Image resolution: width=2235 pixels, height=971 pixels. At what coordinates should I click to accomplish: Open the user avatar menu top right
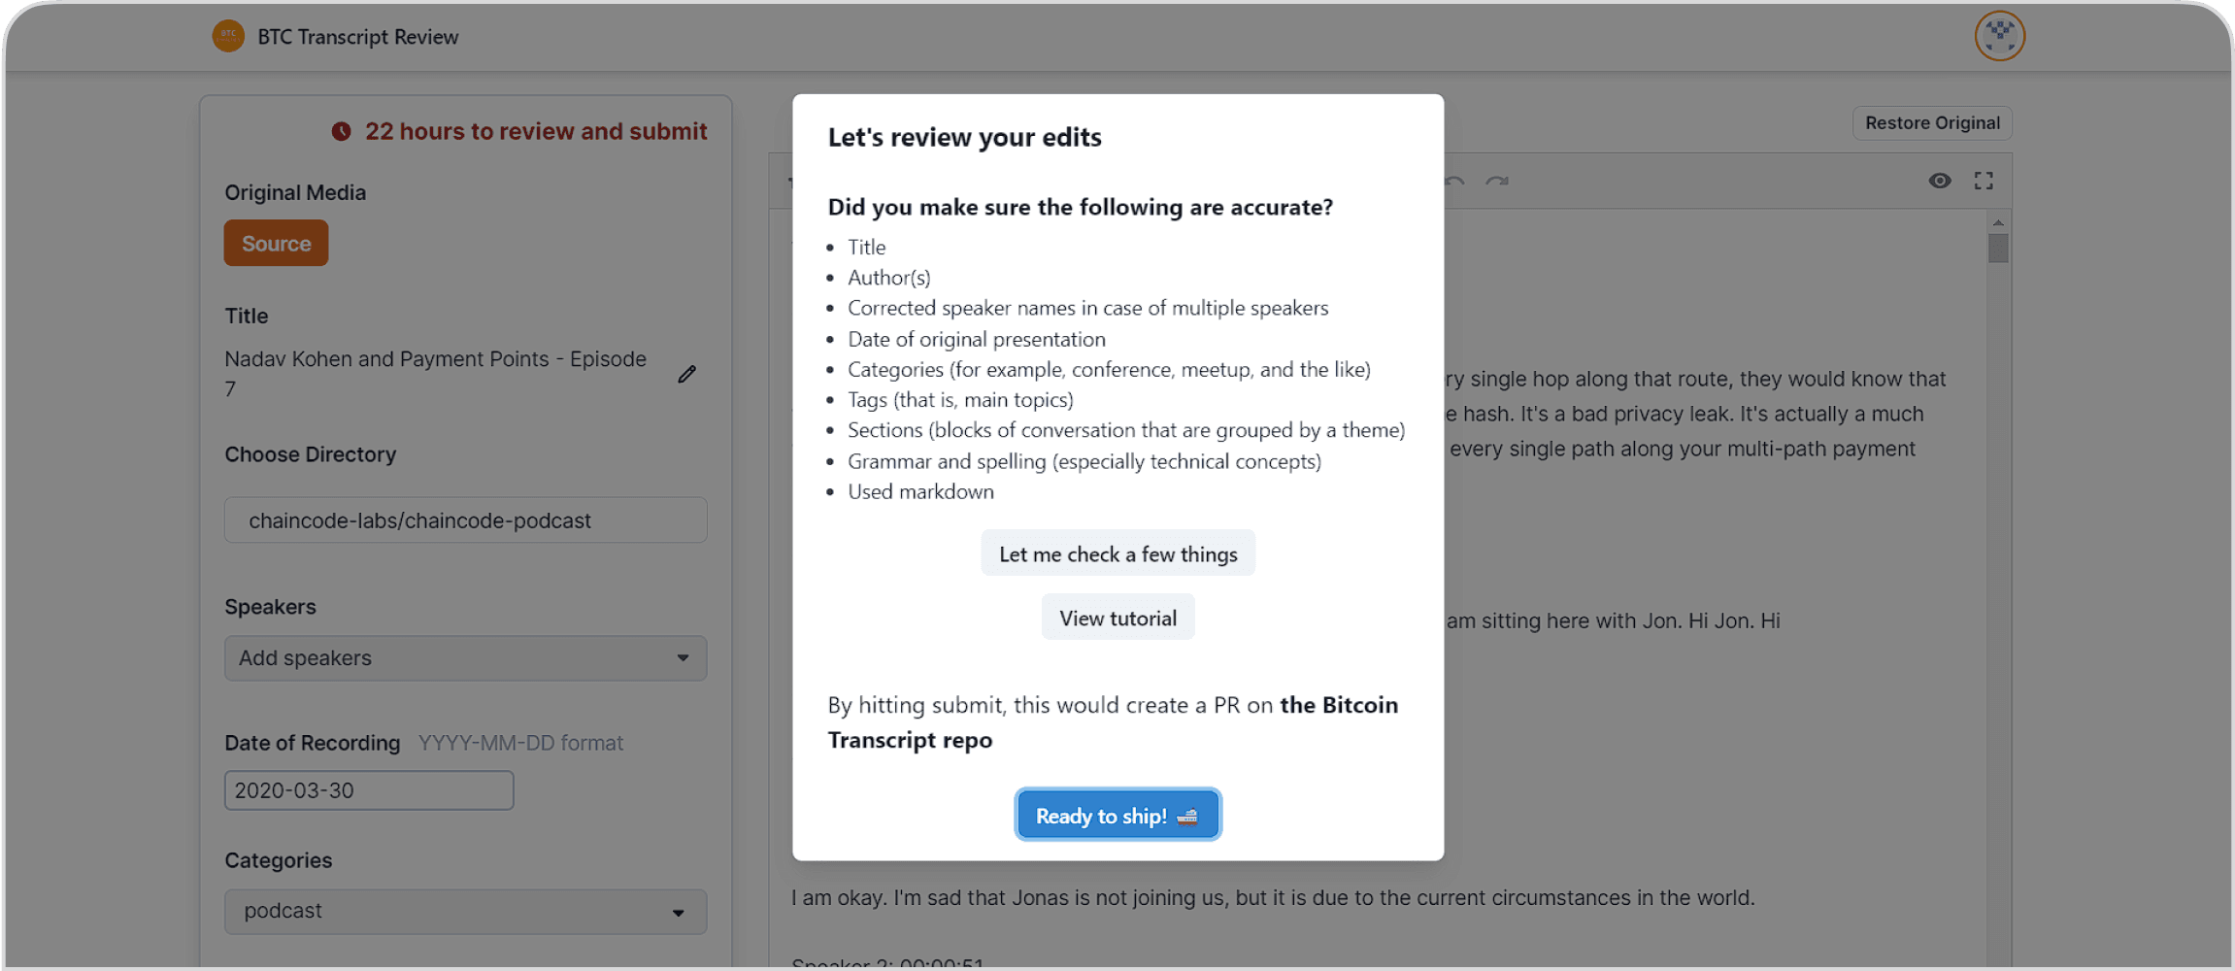tap(1998, 36)
